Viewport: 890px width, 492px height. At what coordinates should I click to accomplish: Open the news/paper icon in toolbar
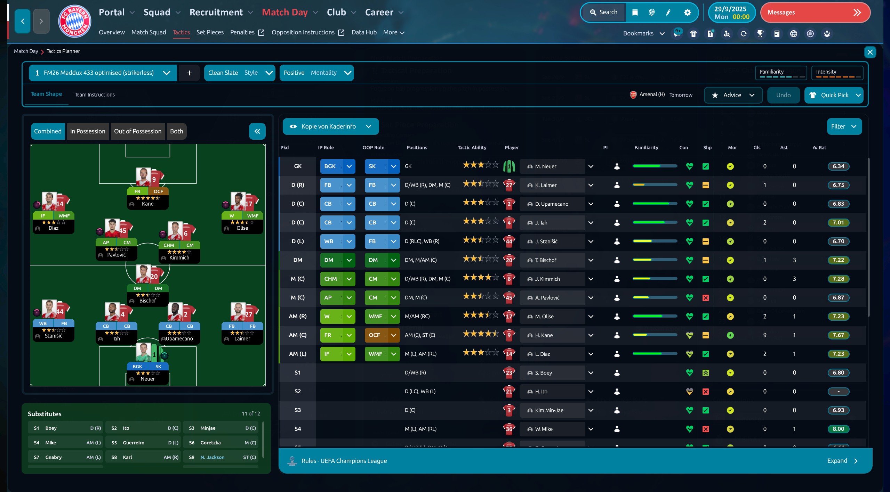[777, 33]
